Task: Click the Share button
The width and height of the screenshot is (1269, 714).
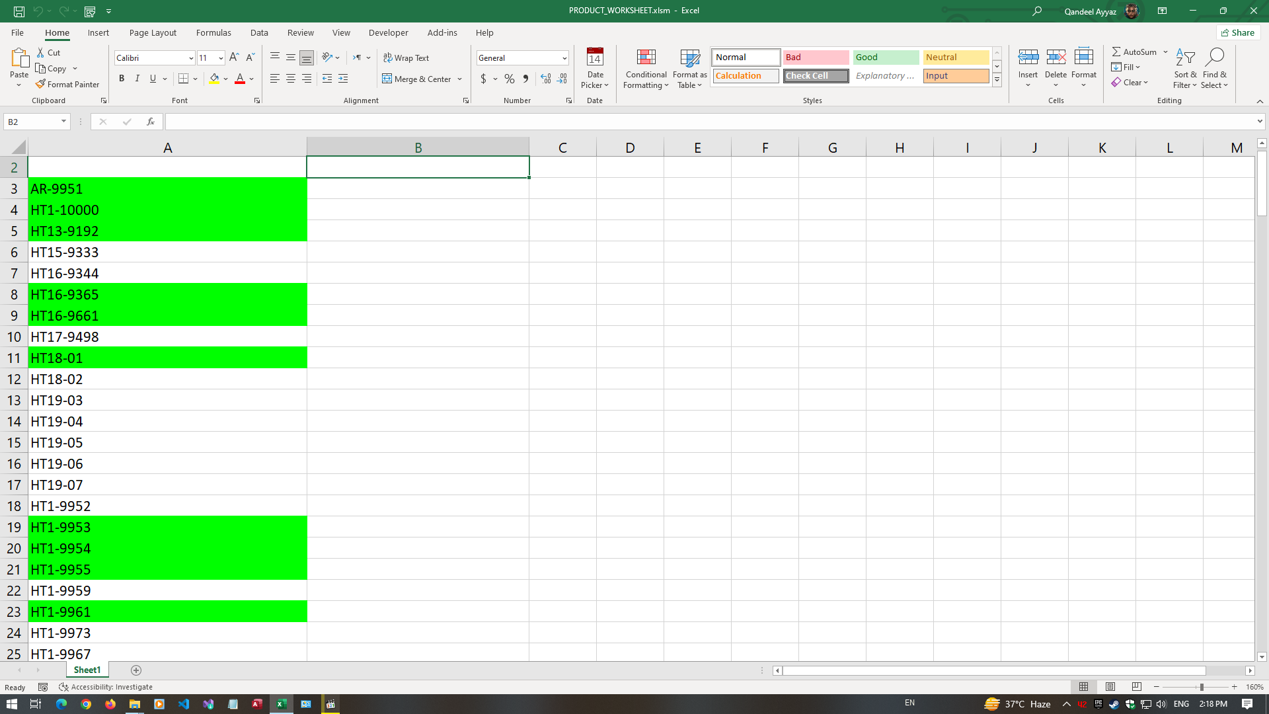Action: [1237, 32]
